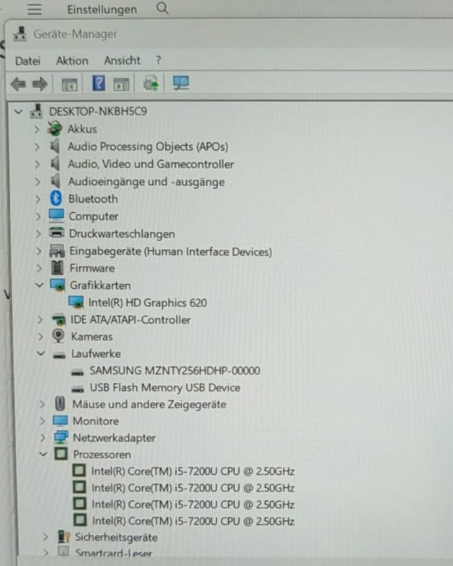Collapse the Laufwerke category

(41, 353)
